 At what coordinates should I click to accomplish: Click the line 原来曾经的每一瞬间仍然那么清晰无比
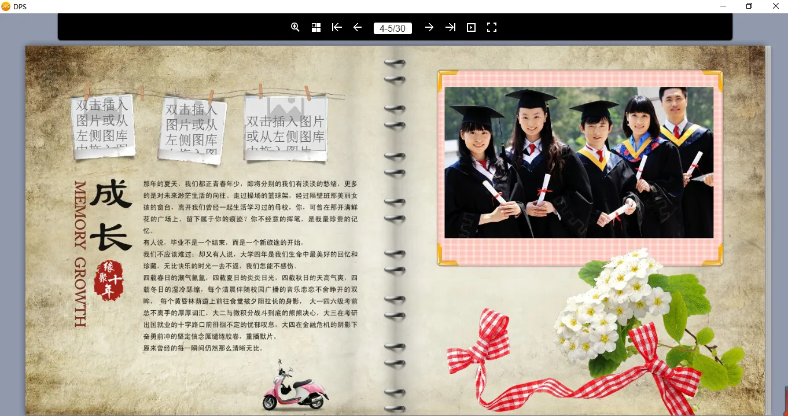pos(204,348)
